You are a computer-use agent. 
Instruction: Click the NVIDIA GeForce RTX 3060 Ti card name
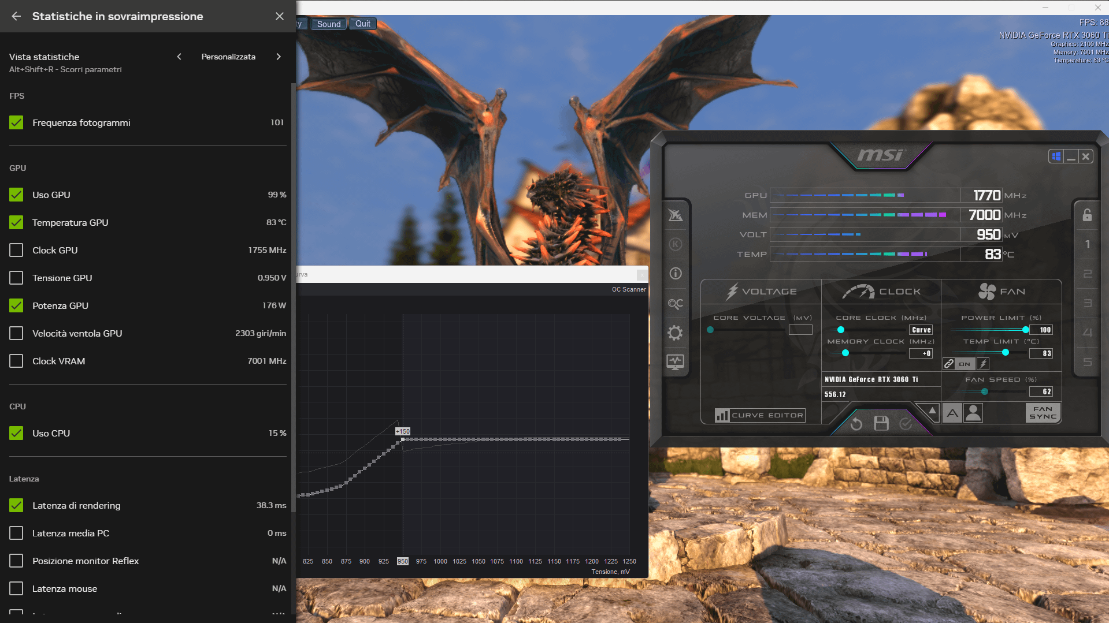[x=871, y=379]
